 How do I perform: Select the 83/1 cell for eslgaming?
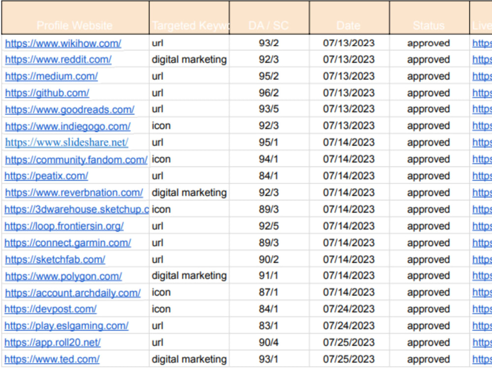269,326
